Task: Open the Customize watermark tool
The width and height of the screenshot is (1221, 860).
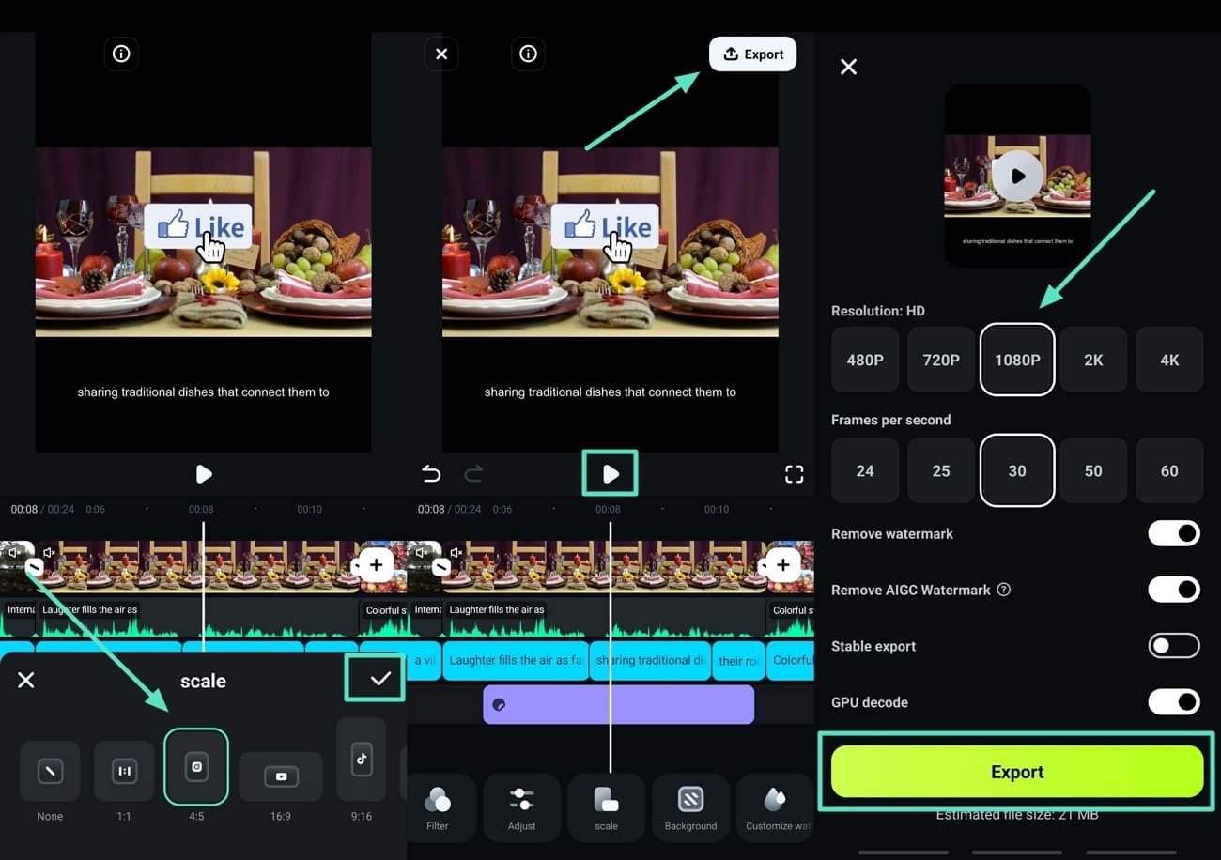Action: tap(776, 807)
